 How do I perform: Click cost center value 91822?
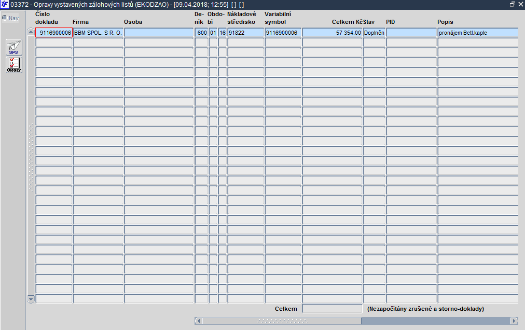point(246,33)
